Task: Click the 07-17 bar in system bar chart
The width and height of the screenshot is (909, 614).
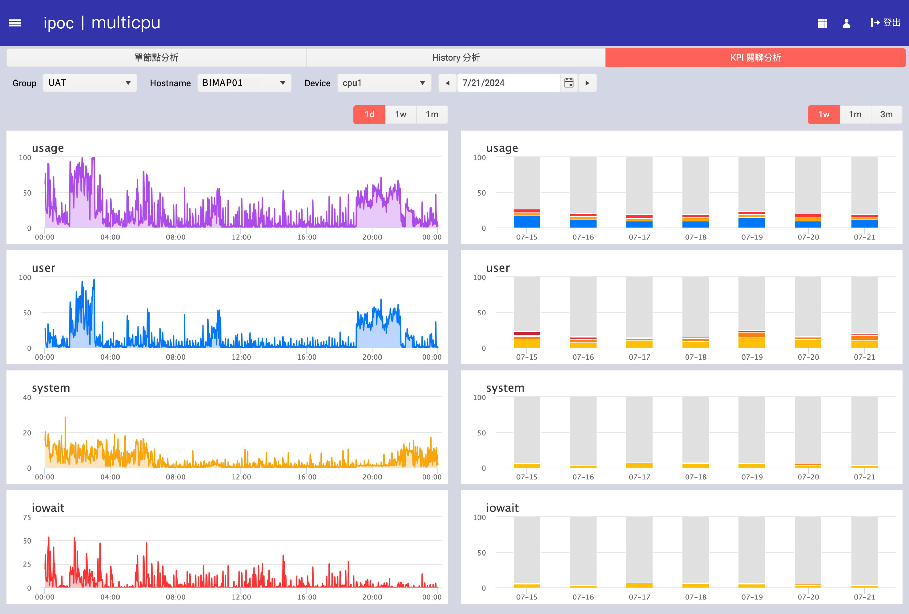Action: (x=639, y=432)
